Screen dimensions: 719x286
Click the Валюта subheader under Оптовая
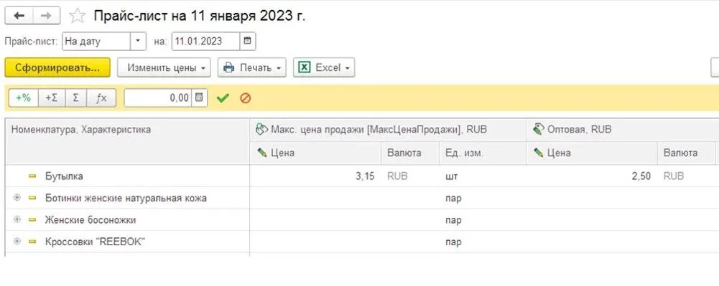[686, 153]
